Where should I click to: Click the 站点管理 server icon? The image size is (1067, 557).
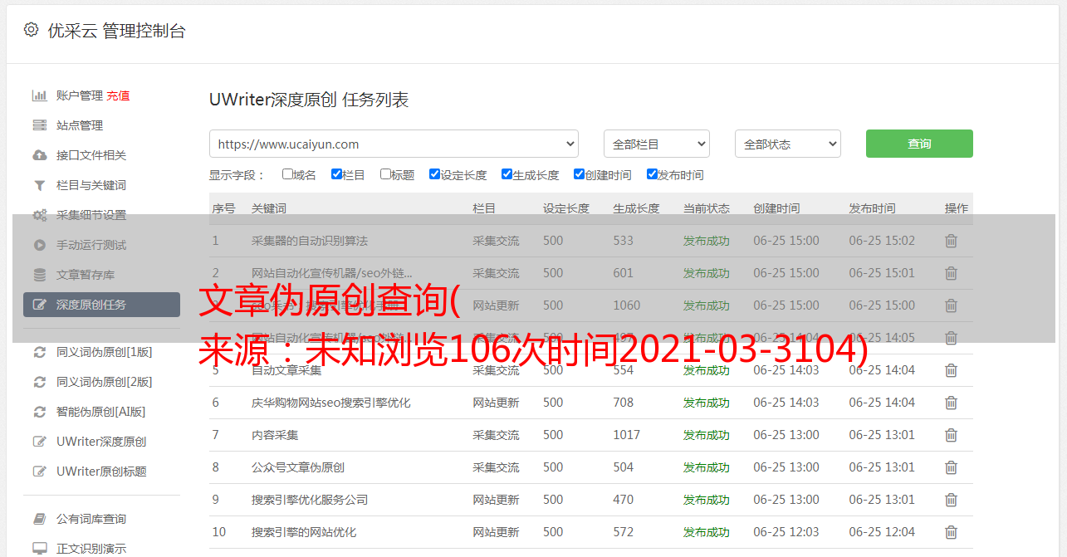point(39,125)
